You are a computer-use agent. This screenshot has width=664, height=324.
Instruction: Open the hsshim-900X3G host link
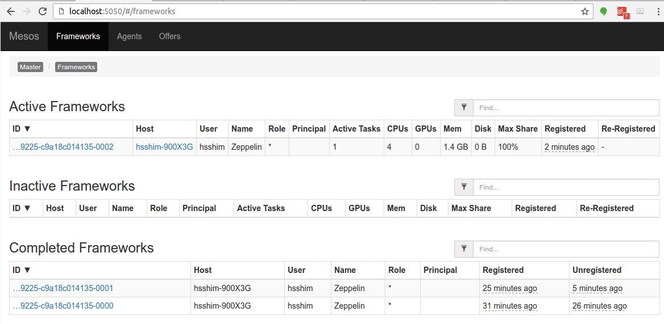164,147
